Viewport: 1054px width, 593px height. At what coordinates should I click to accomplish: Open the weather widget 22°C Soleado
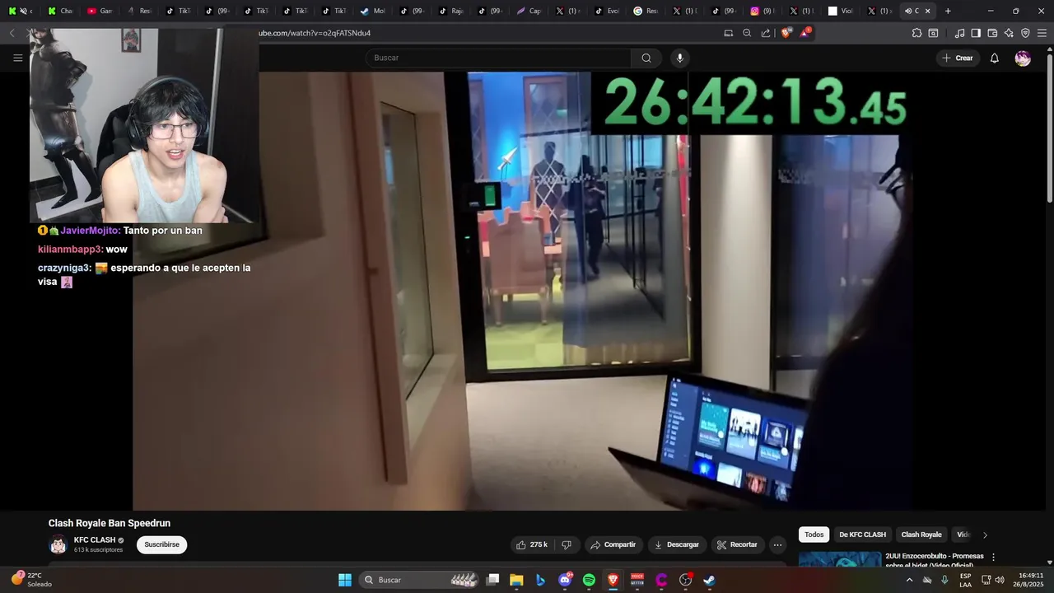pos(31,580)
